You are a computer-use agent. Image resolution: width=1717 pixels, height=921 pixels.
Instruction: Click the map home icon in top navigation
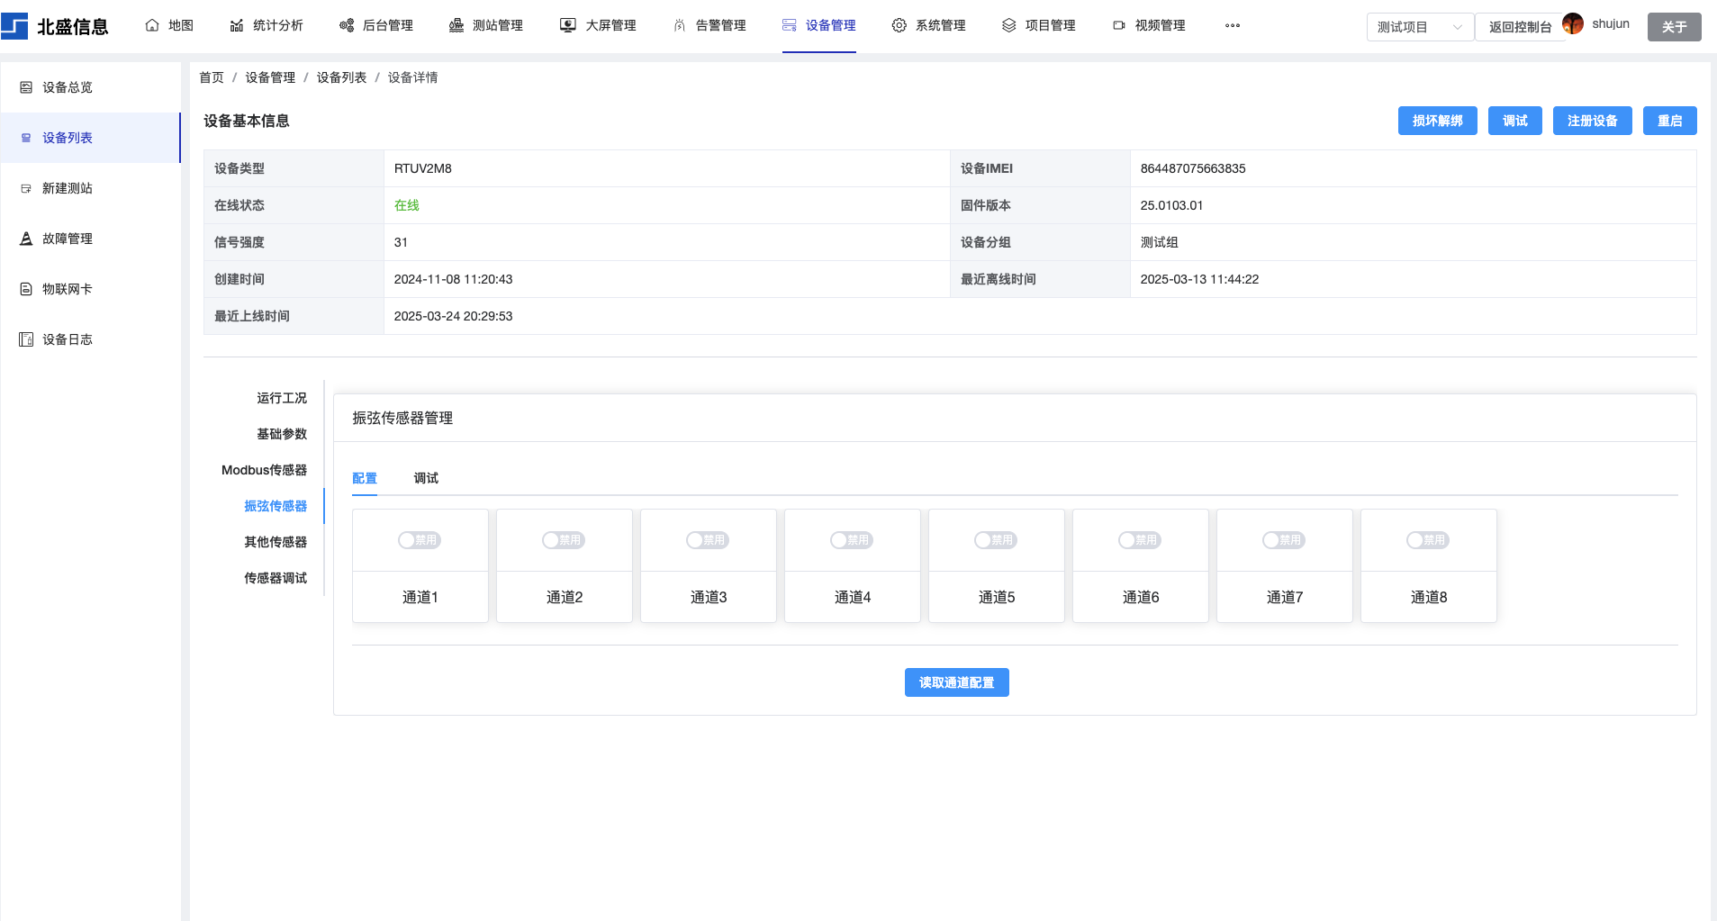click(152, 25)
